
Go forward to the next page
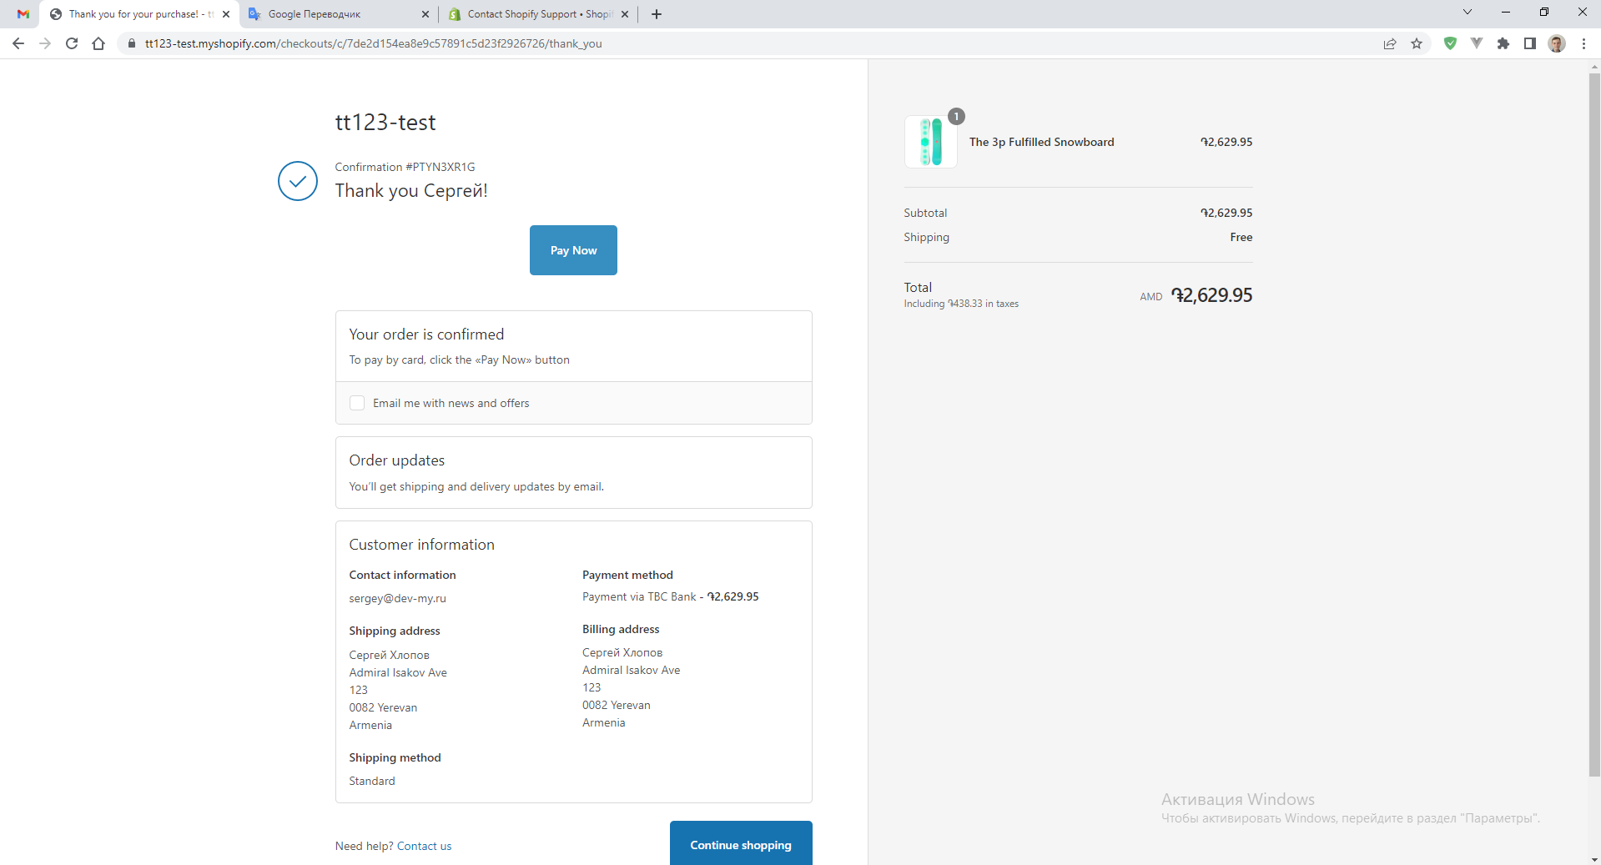[x=45, y=43]
